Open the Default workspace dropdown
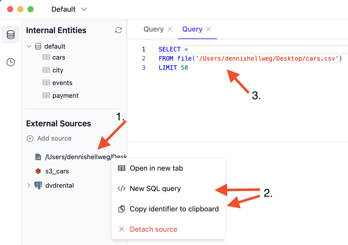 pyautogui.click(x=69, y=9)
